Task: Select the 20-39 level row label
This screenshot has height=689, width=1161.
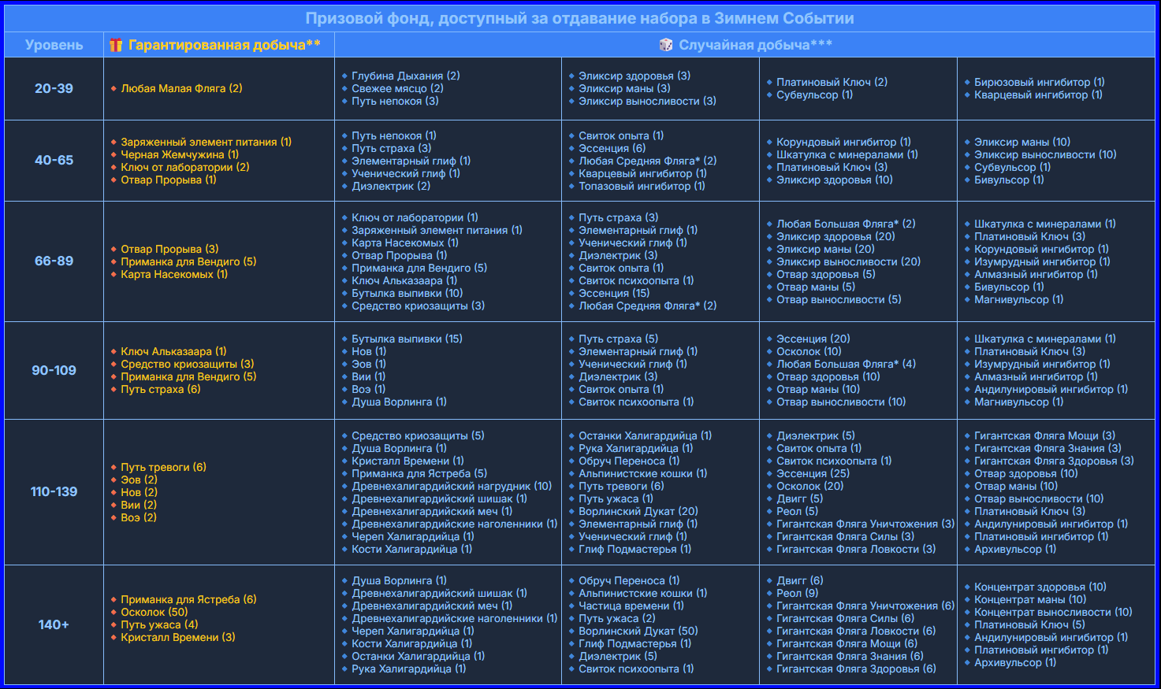Action: [x=54, y=89]
